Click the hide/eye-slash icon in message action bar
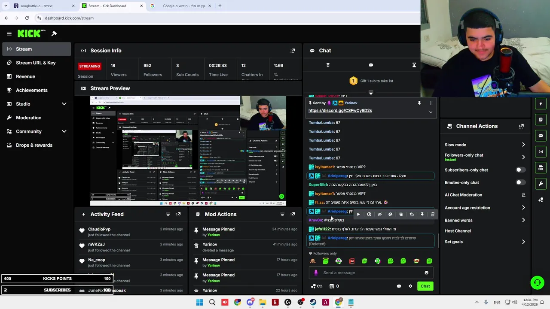Screen dimensions: 550x309 379,214
